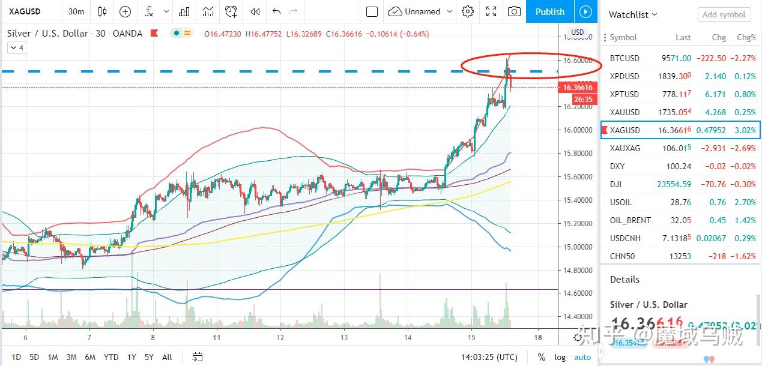Undo the last chart action

[x=276, y=11]
